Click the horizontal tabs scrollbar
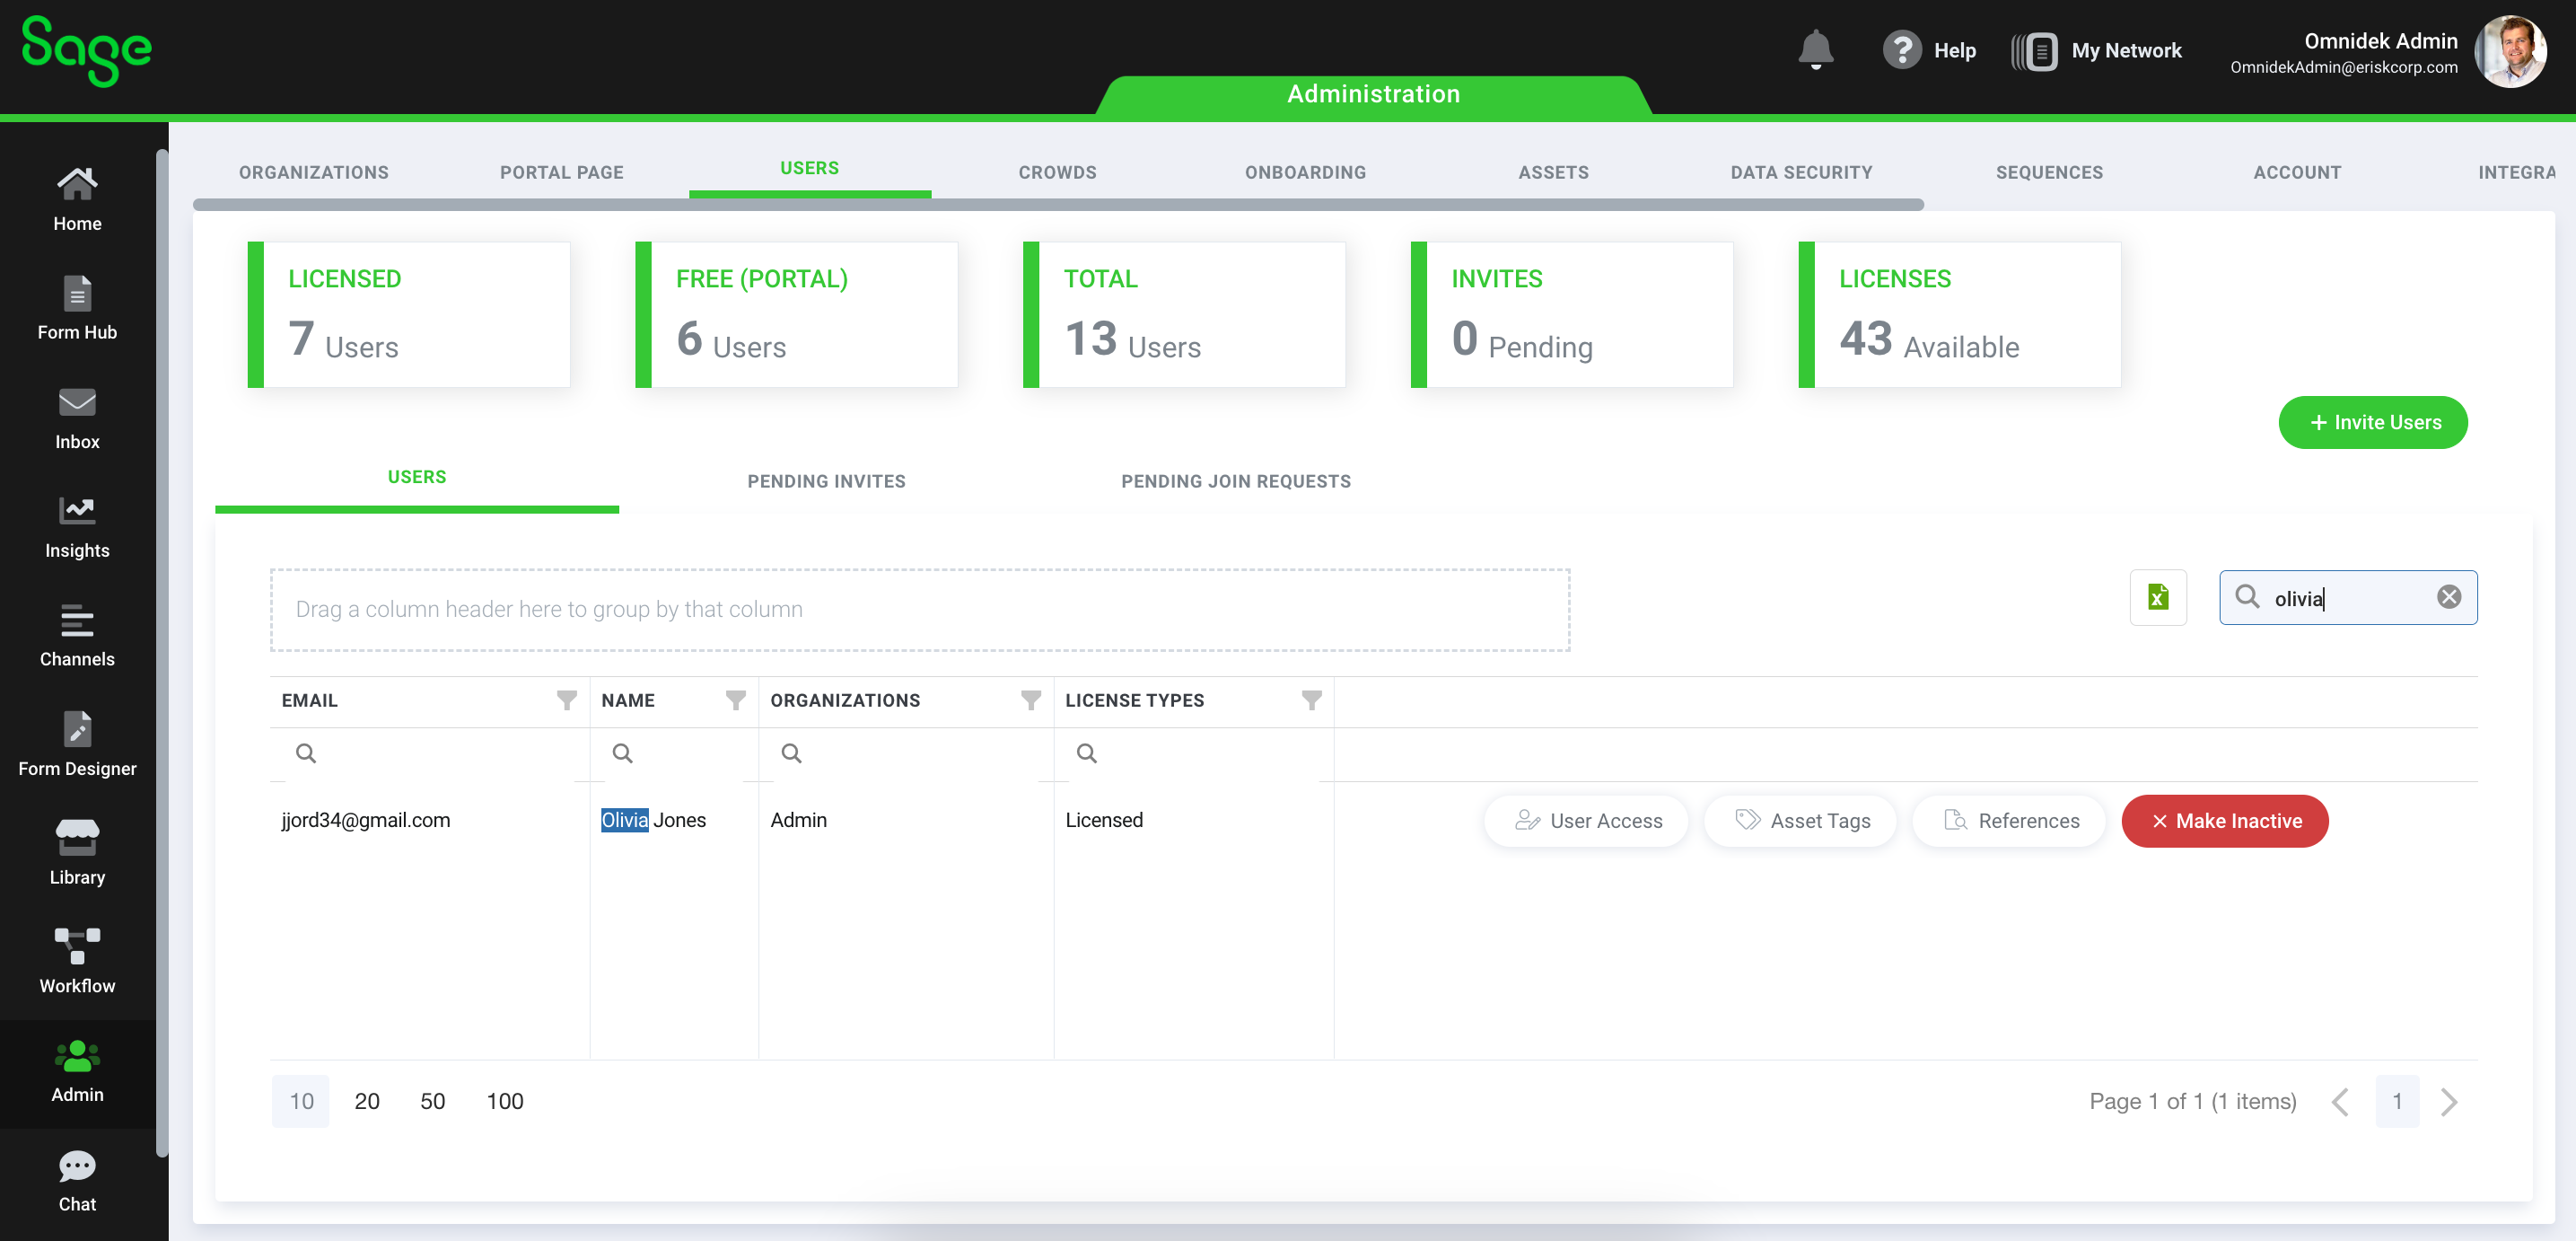The width and height of the screenshot is (2576, 1241). (1058, 204)
